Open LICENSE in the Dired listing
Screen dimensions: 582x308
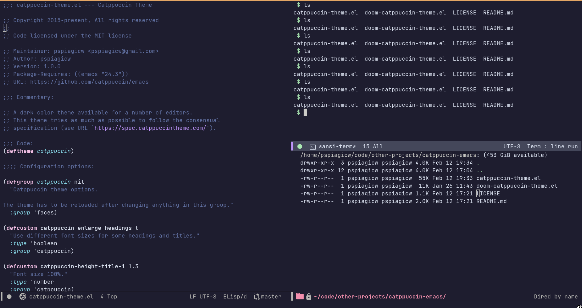click(x=488, y=194)
